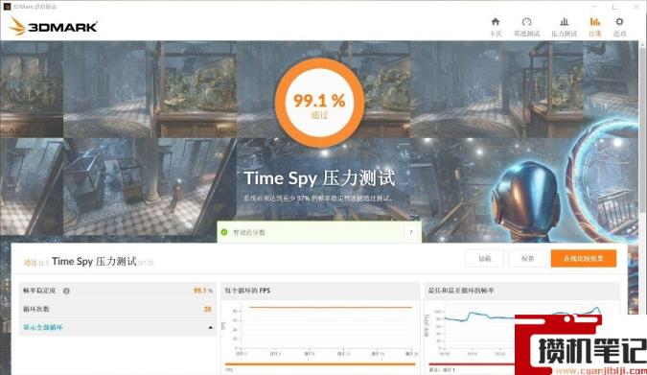647x375 pixels.
Task: Click the question mark help button
Action: click(411, 232)
